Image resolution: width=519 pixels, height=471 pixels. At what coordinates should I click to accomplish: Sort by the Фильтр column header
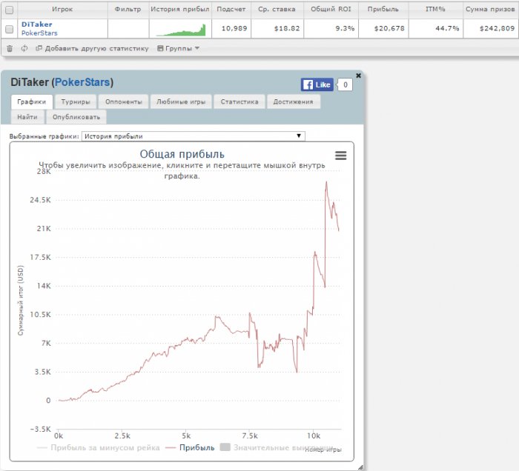click(x=128, y=9)
